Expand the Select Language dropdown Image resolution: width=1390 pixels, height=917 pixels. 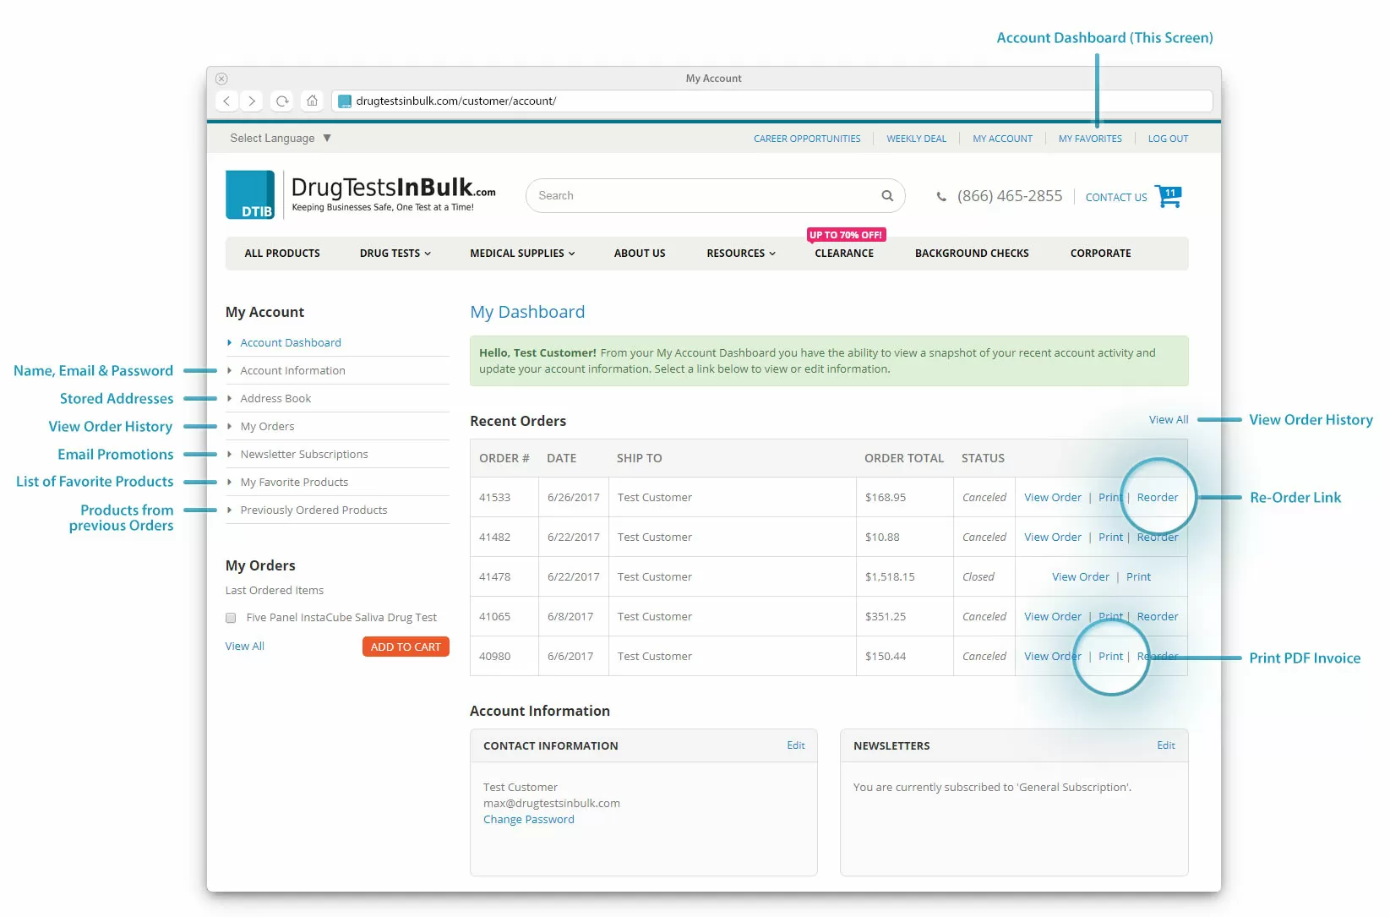tap(280, 138)
